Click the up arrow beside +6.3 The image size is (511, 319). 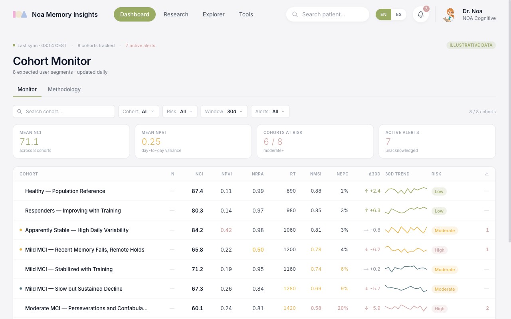pos(366,211)
